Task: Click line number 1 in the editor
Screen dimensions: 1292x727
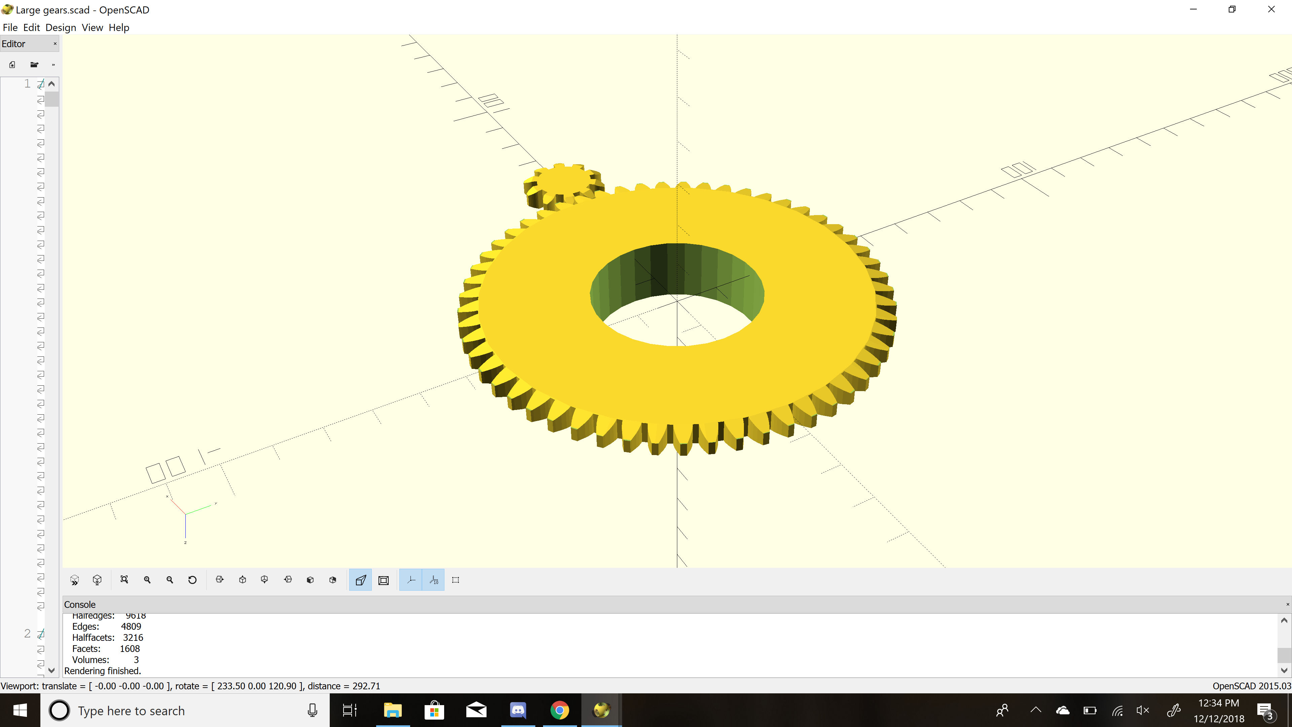Action: (x=27, y=84)
